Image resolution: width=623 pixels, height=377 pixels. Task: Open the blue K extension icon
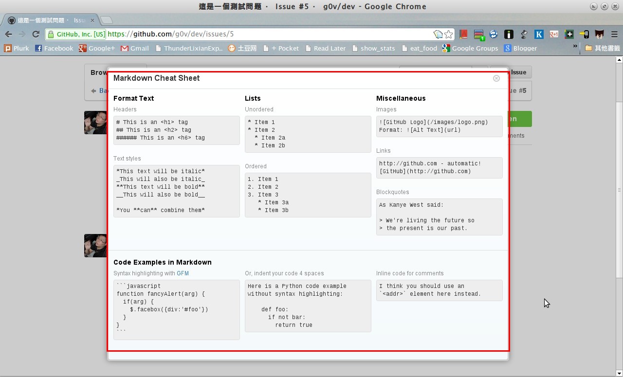pos(539,34)
